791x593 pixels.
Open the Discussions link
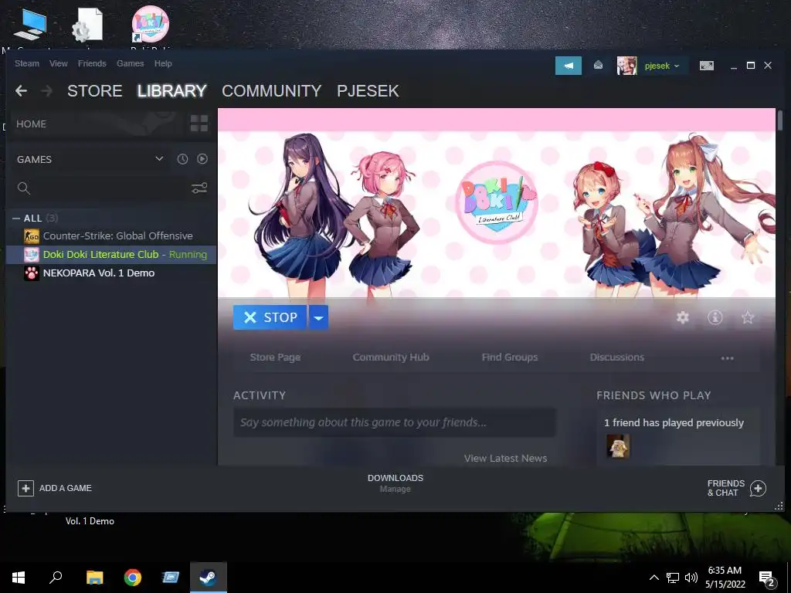(617, 357)
